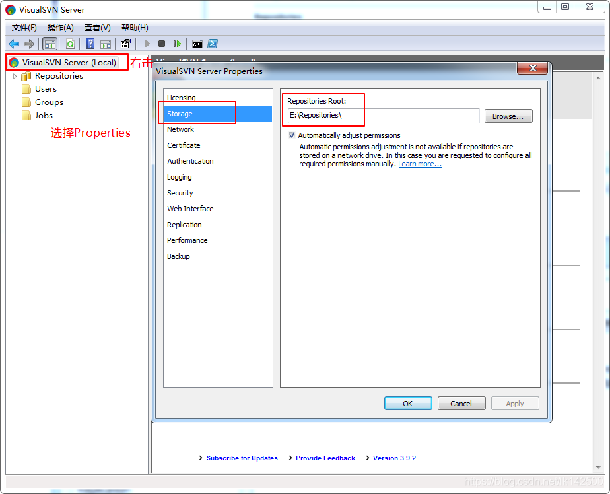Open the 文件(F) menu

pyautogui.click(x=24, y=28)
